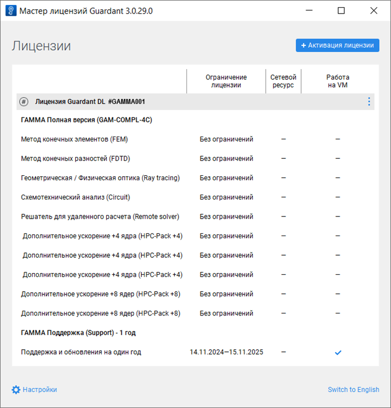Image resolution: width=391 pixels, height=408 pixels.
Task: Select Схемотехнический анализ (Circuit) row
Action: (76, 197)
